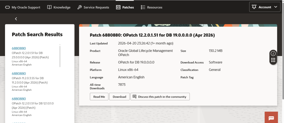Click the speech bubble icon in Discuss button

click(x=135, y=97)
